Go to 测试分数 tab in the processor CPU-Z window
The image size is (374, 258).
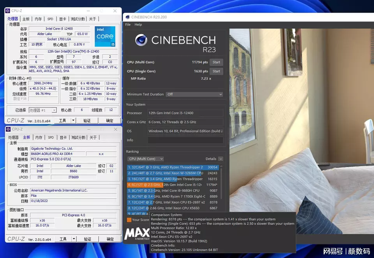click(x=78, y=19)
